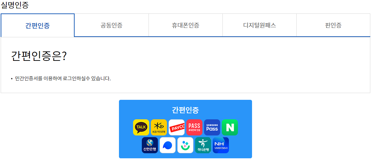Image resolution: width=372 pixels, height=163 pixels.
Task: Pick the PAYCO authentication icon
Action: (x=176, y=127)
